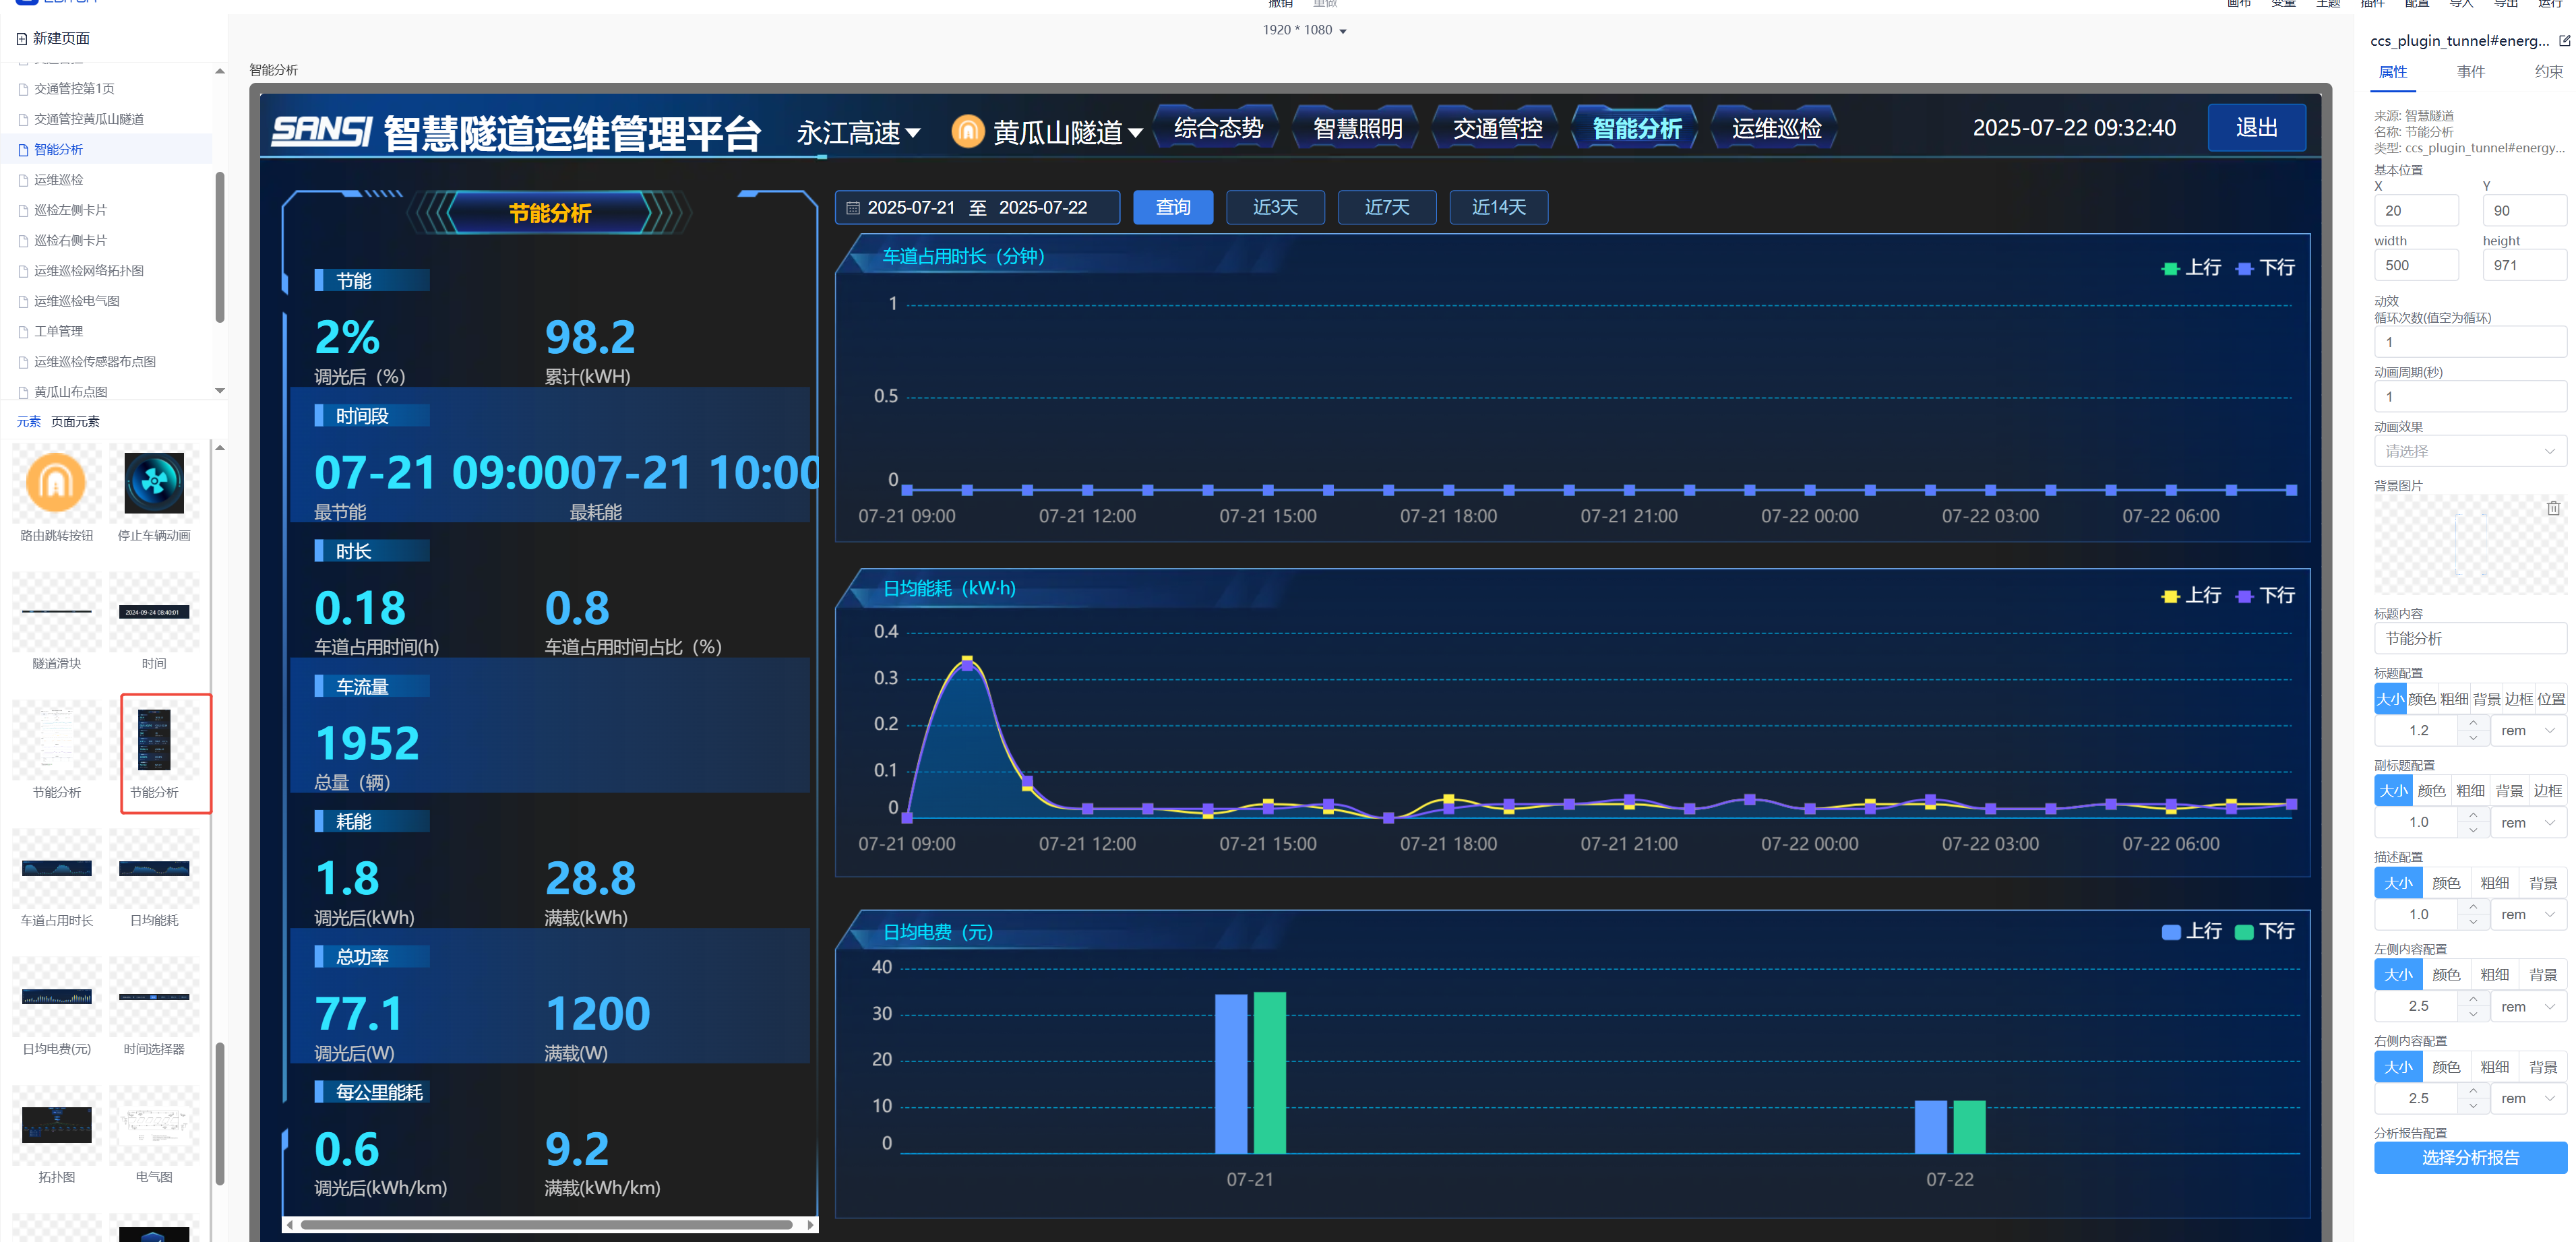Select the 拓扑图 element thumbnail
The height and width of the screenshot is (1242, 2576).
[56, 1125]
